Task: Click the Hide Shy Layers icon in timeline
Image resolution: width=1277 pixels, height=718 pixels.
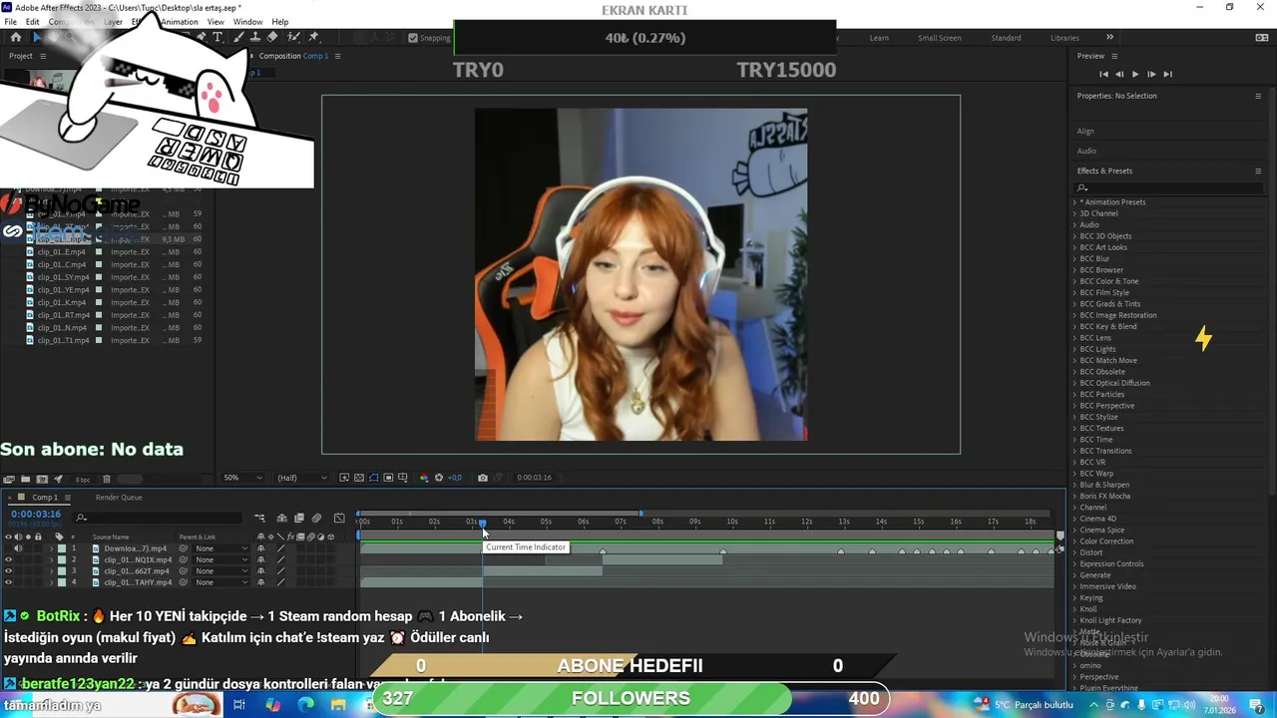Action: 281,518
